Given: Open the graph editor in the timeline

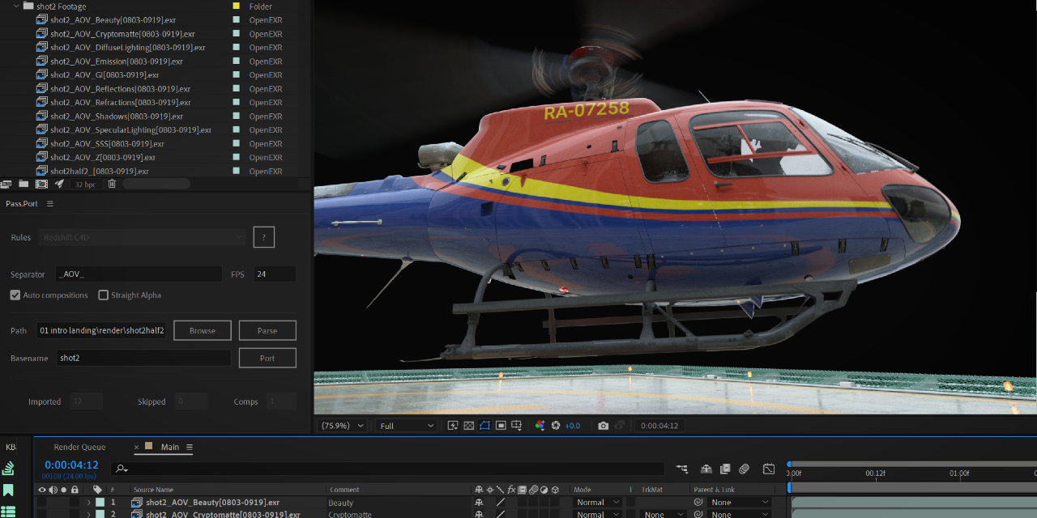Looking at the screenshot, I should tap(769, 469).
